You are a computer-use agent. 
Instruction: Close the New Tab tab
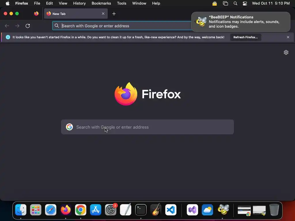click(x=103, y=14)
